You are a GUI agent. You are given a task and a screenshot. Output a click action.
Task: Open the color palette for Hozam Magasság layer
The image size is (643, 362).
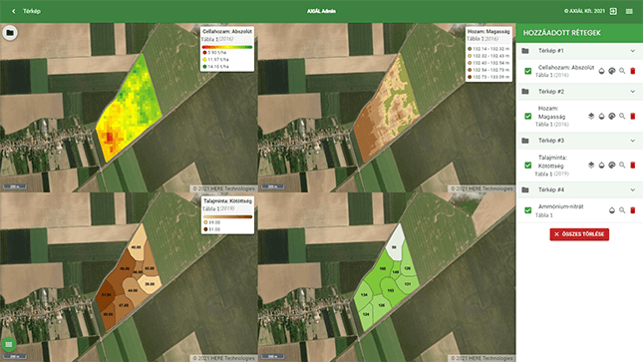pos(611,116)
